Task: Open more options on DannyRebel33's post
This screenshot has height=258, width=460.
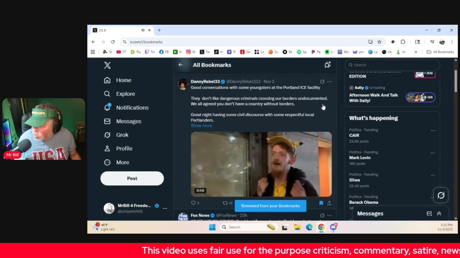Action: coord(329,82)
